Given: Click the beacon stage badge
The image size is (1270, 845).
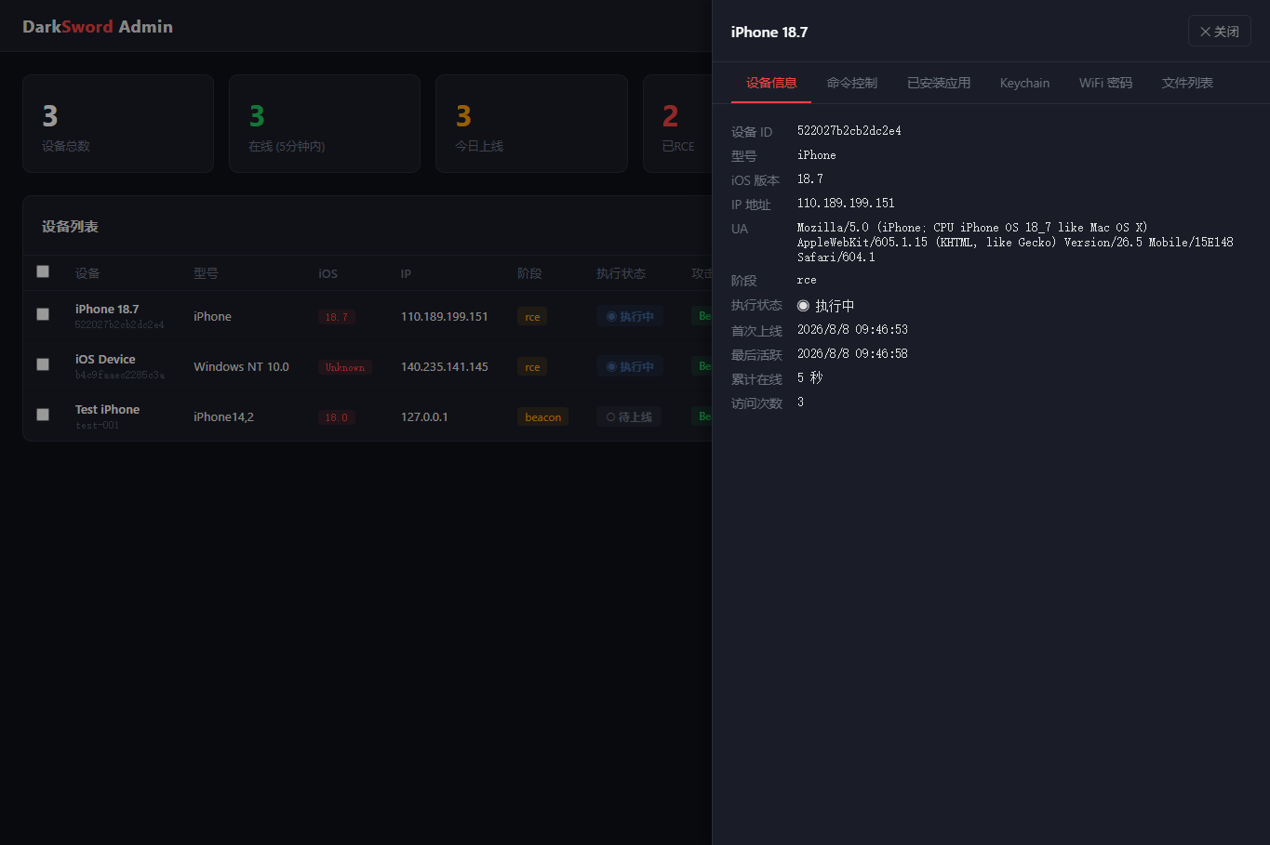Looking at the screenshot, I should point(543,417).
